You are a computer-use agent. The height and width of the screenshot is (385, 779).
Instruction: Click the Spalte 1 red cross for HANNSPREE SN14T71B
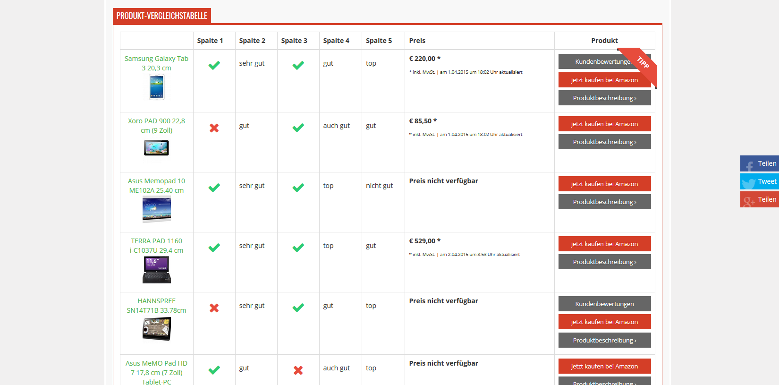coord(214,308)
